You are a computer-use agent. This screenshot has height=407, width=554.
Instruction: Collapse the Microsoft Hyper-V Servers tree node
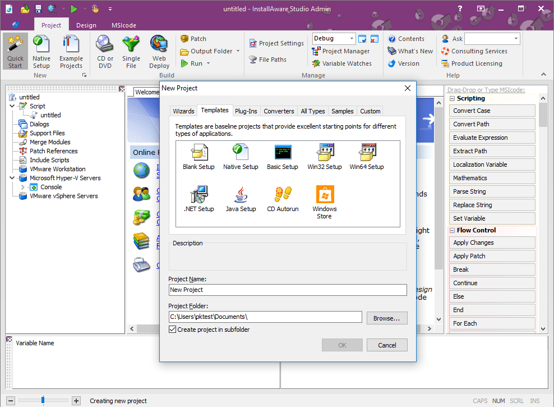tap(12, 178)
